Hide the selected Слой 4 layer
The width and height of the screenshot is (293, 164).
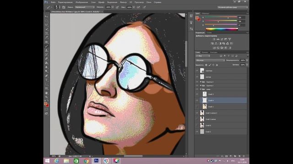(x=197, y=100)
